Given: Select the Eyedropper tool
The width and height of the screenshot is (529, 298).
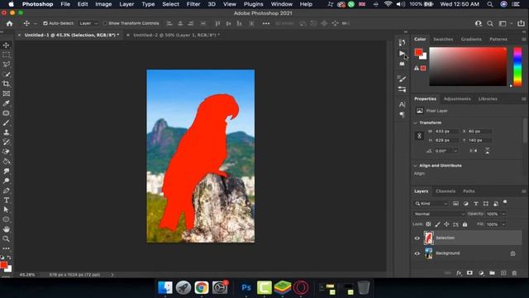Looking at the screenshot, I should coord(6,103).
